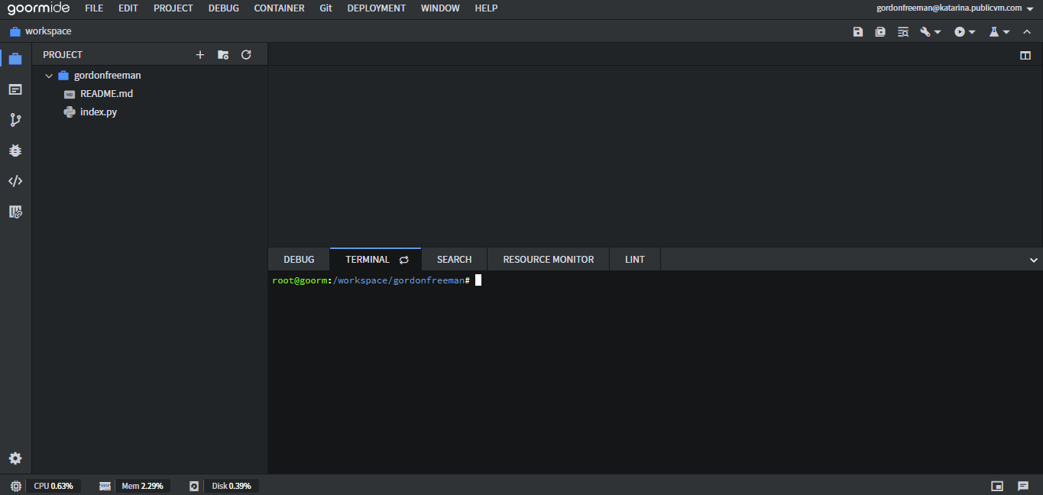Open the debug bug icon panel

point(15,150)
